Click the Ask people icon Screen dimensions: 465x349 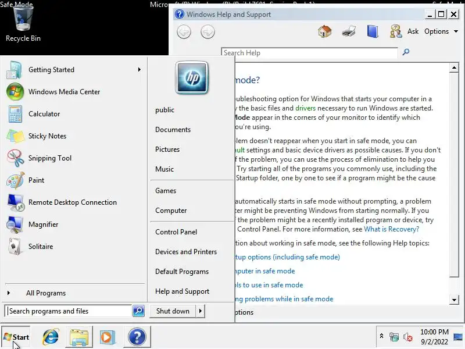pos(396,31)
